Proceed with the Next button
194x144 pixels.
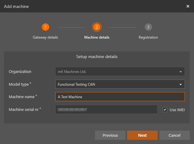coord(142,135)
